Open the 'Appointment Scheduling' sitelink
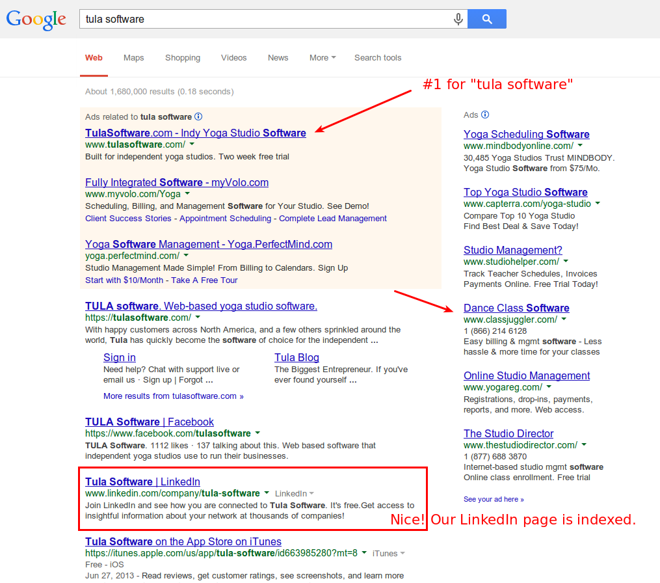This screenshot has height=583, width=660. (x=225, y=218)
